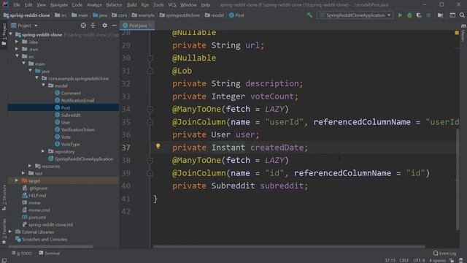
Task: Expand the .mvn folder
Action: point(18,49)
